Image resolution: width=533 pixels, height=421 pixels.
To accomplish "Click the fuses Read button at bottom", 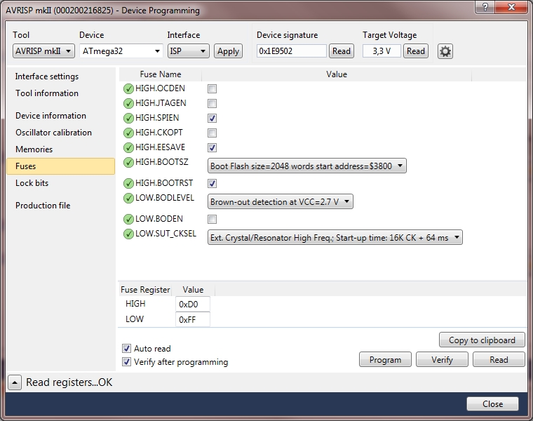I will [499, 359].
